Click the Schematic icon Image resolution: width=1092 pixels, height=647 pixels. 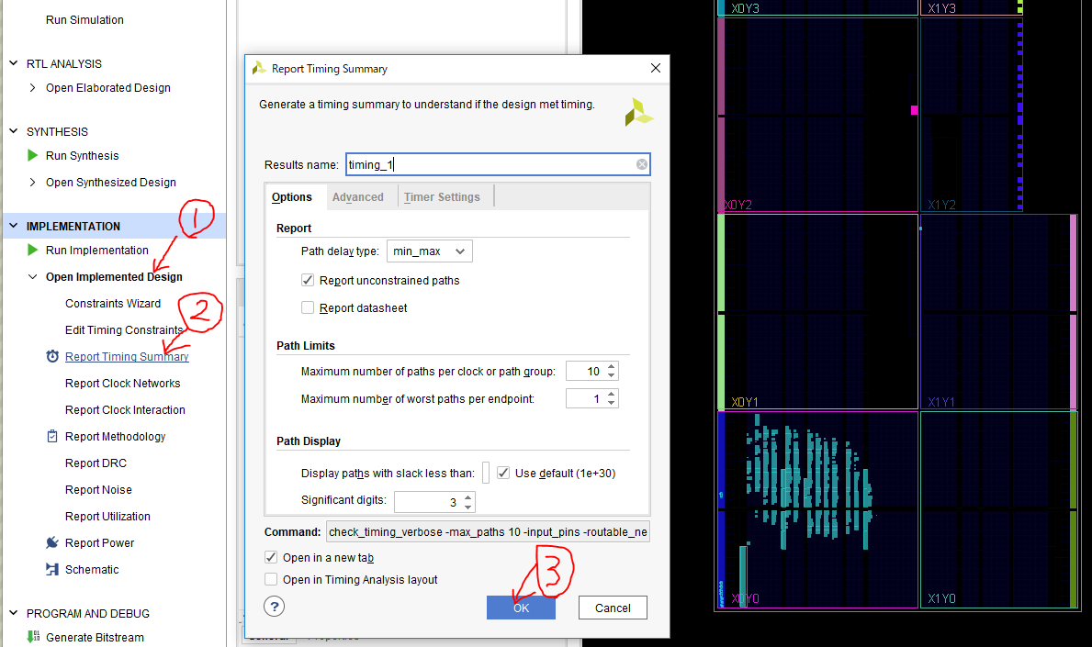(x=53, y=569)
